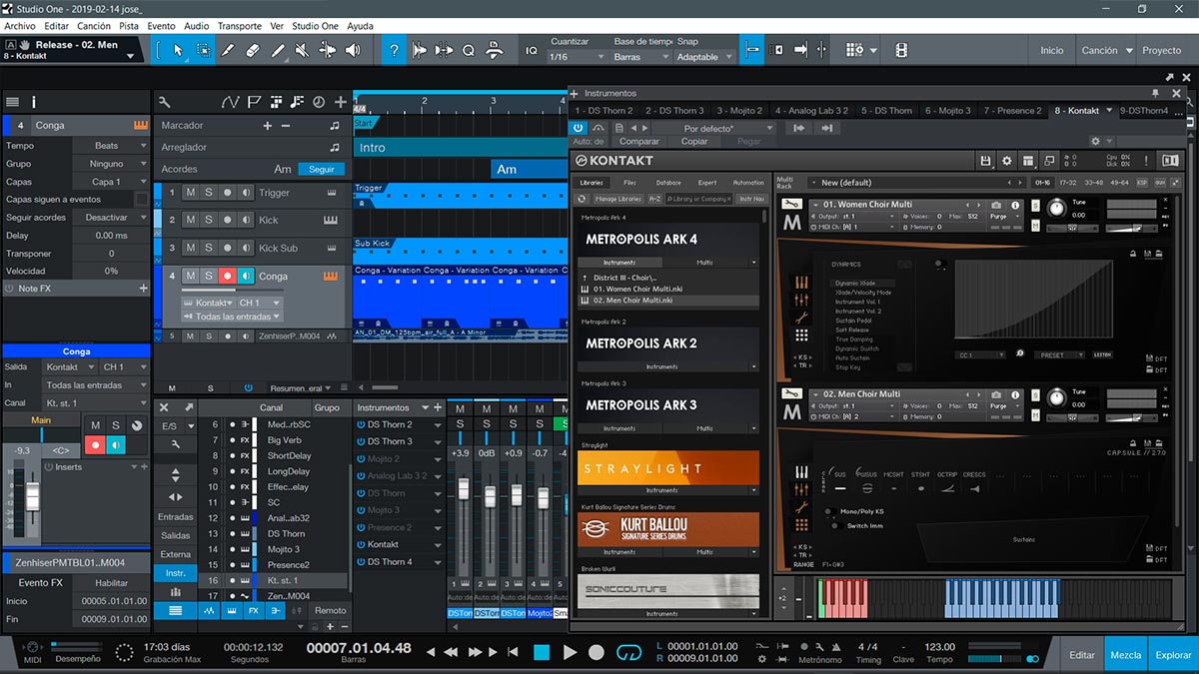Open Seguir acordes Desactivar dropdown

click(110, 218)
